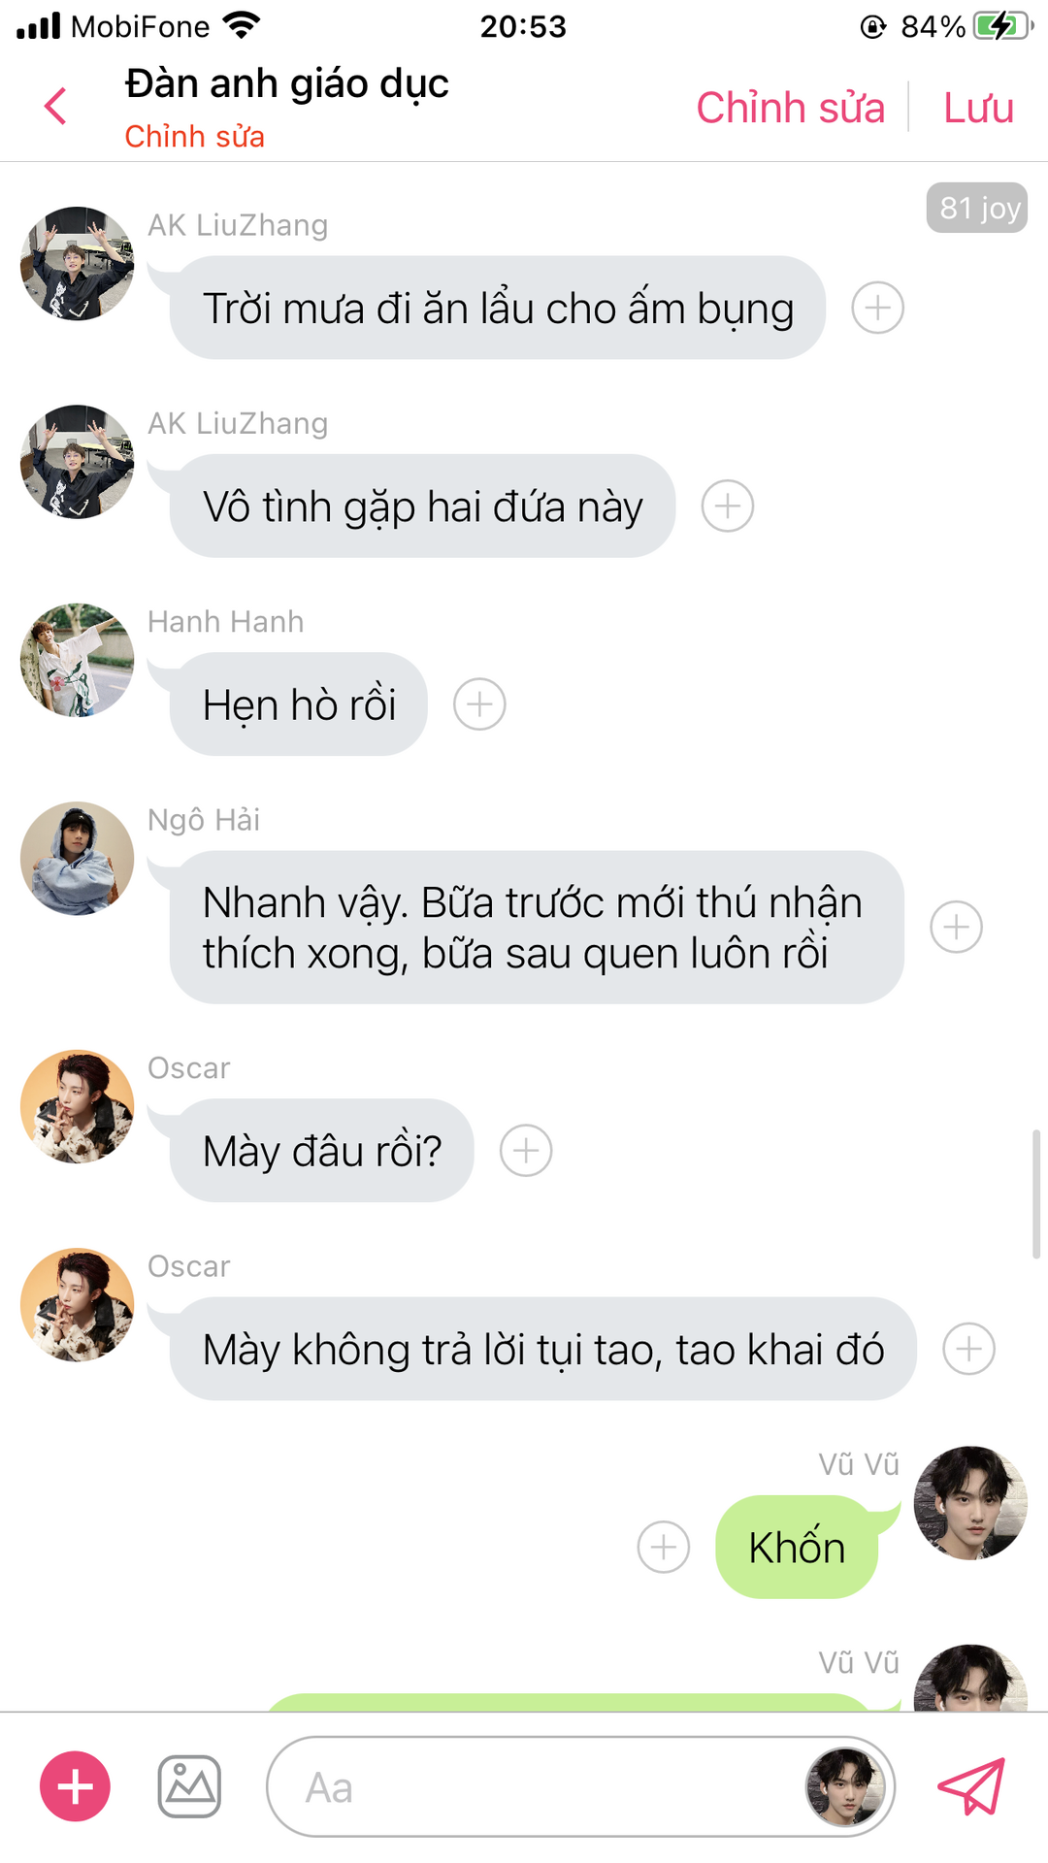Viewport: 1048px width, 1863px height.
Task: Tap plus icon beside green 'Khốn' bubble
Action: [x=664, y=1547]
